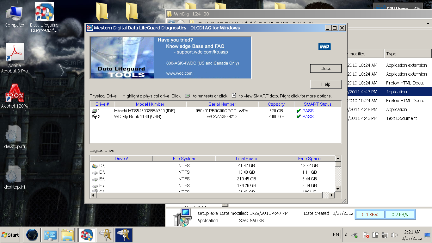
Task: Open the Action Center flag tray icon
Action: 366,235
